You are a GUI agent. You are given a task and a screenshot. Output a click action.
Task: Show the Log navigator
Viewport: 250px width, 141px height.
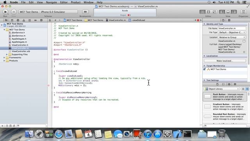pos(41,20)
